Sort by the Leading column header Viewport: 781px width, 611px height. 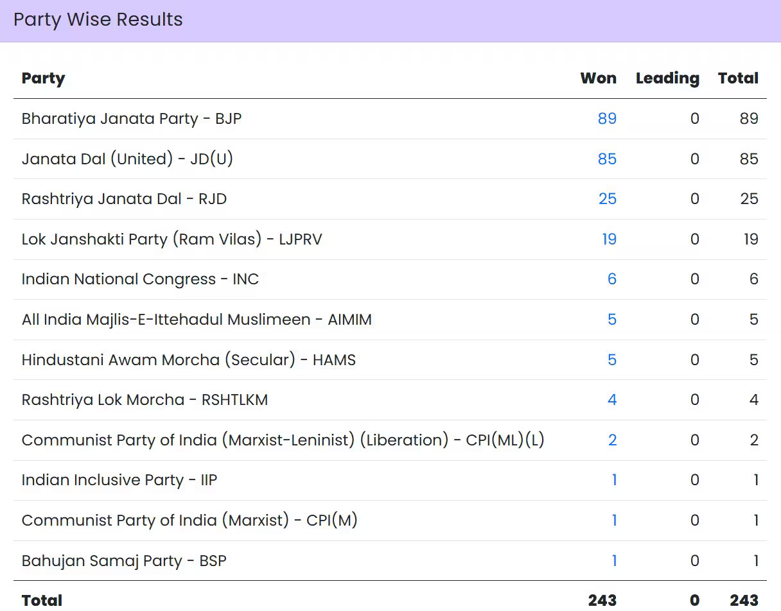[x=667, y=78]
